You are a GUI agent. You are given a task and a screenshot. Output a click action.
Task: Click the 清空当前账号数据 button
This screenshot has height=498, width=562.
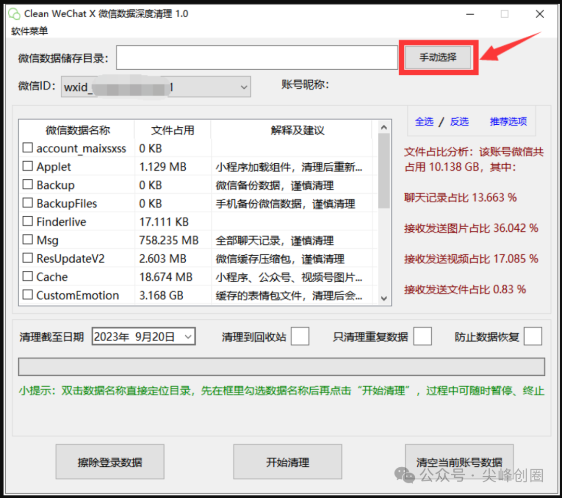(x=459, y=462)
